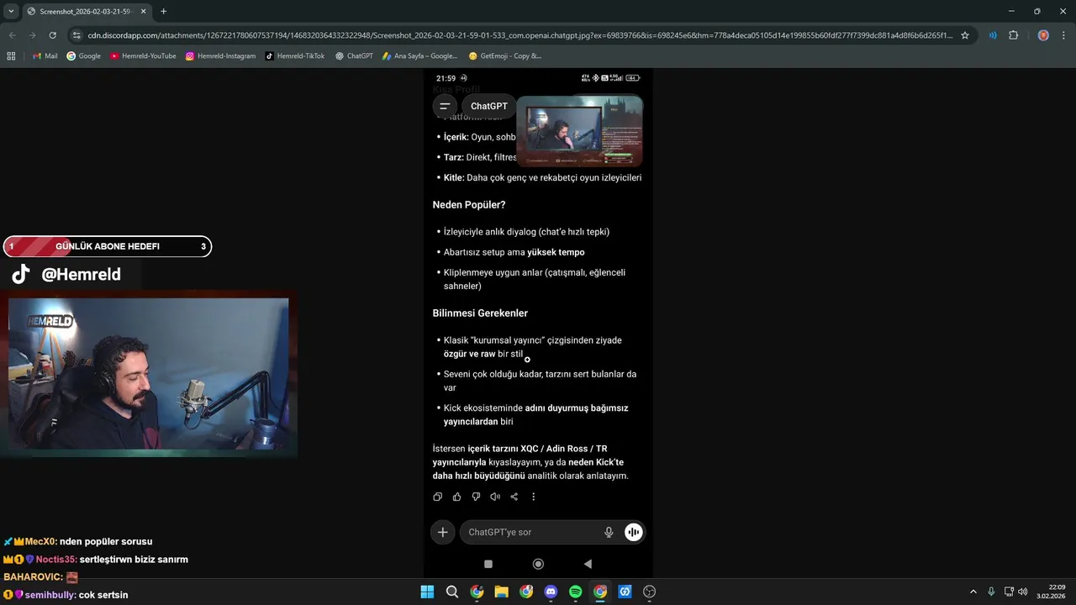
Task: Open the media control icon in toolbar
Action: click(993, 35)
